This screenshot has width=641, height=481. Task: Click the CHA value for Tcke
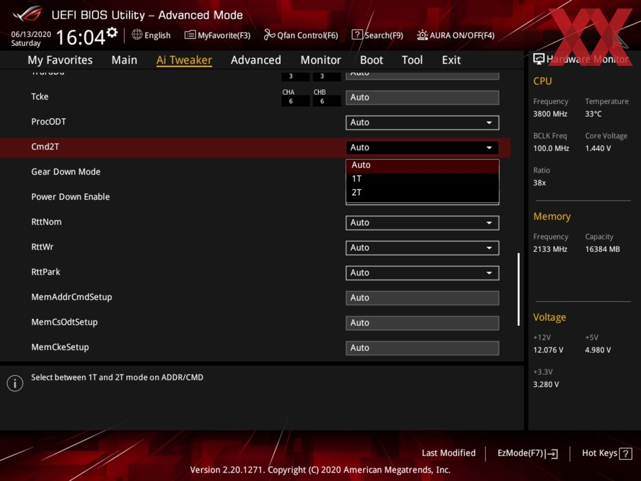pyautogui.click(x=296, y=101)
